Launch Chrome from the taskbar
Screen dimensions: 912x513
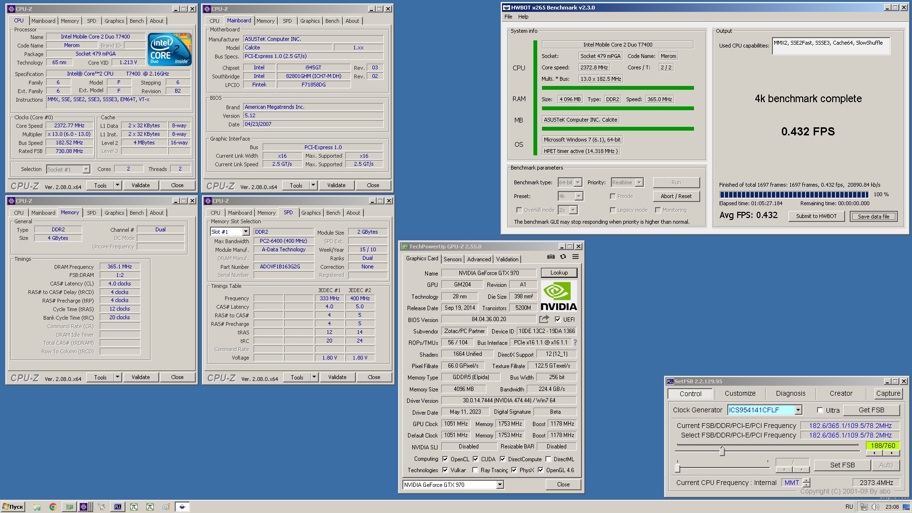[x=53, y=507]
